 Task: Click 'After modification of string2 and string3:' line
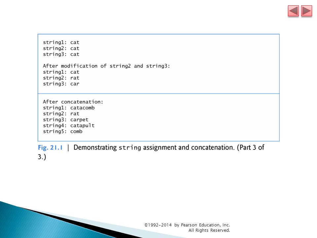pyautogui.click(x=106, y=66)
